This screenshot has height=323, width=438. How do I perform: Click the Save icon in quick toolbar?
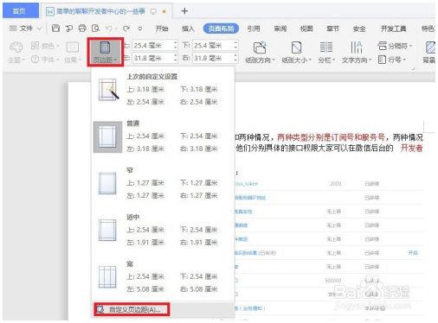[x=55, y=28]
